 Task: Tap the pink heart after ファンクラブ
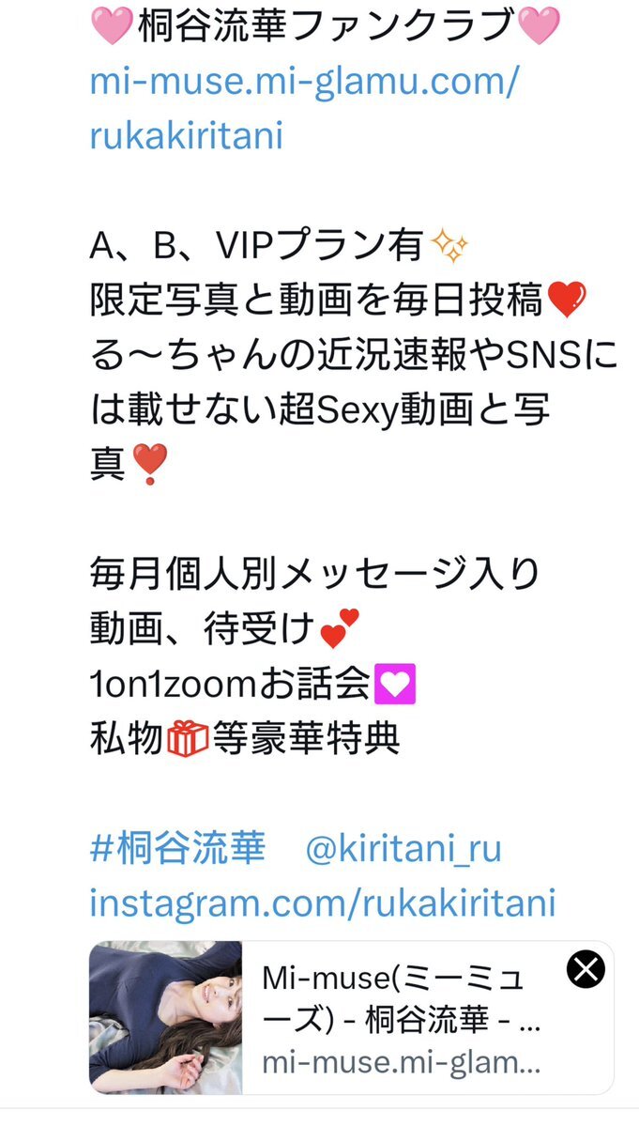(538, 26)
